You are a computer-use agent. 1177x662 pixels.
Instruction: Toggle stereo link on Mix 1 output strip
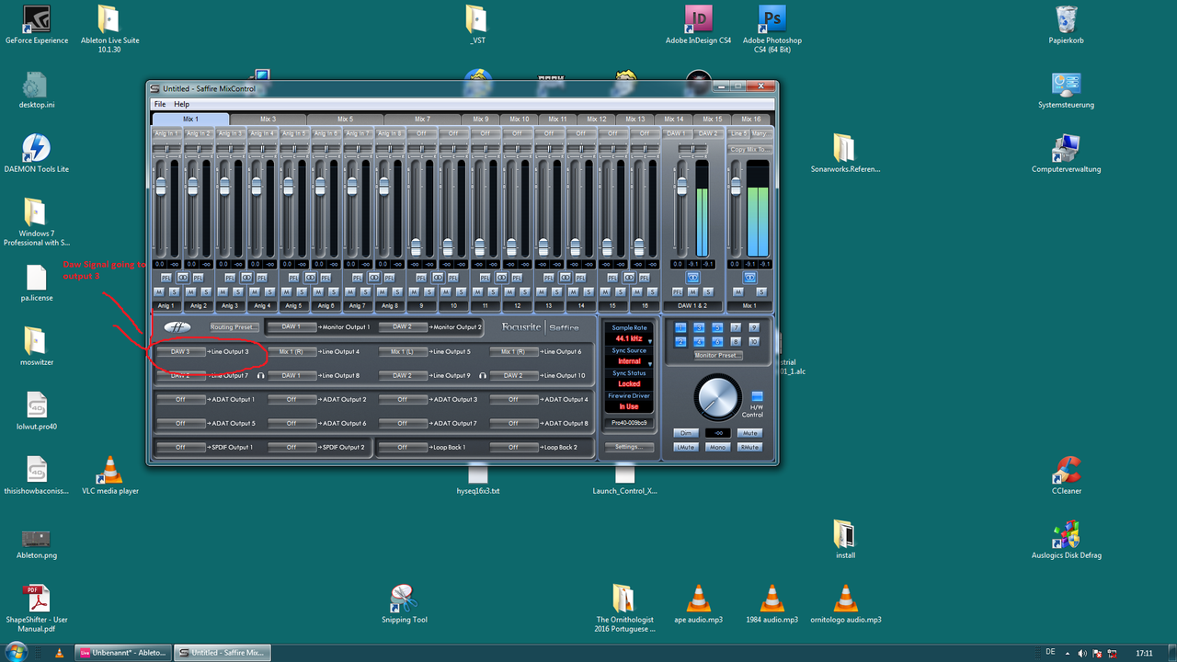click(749, 278)
